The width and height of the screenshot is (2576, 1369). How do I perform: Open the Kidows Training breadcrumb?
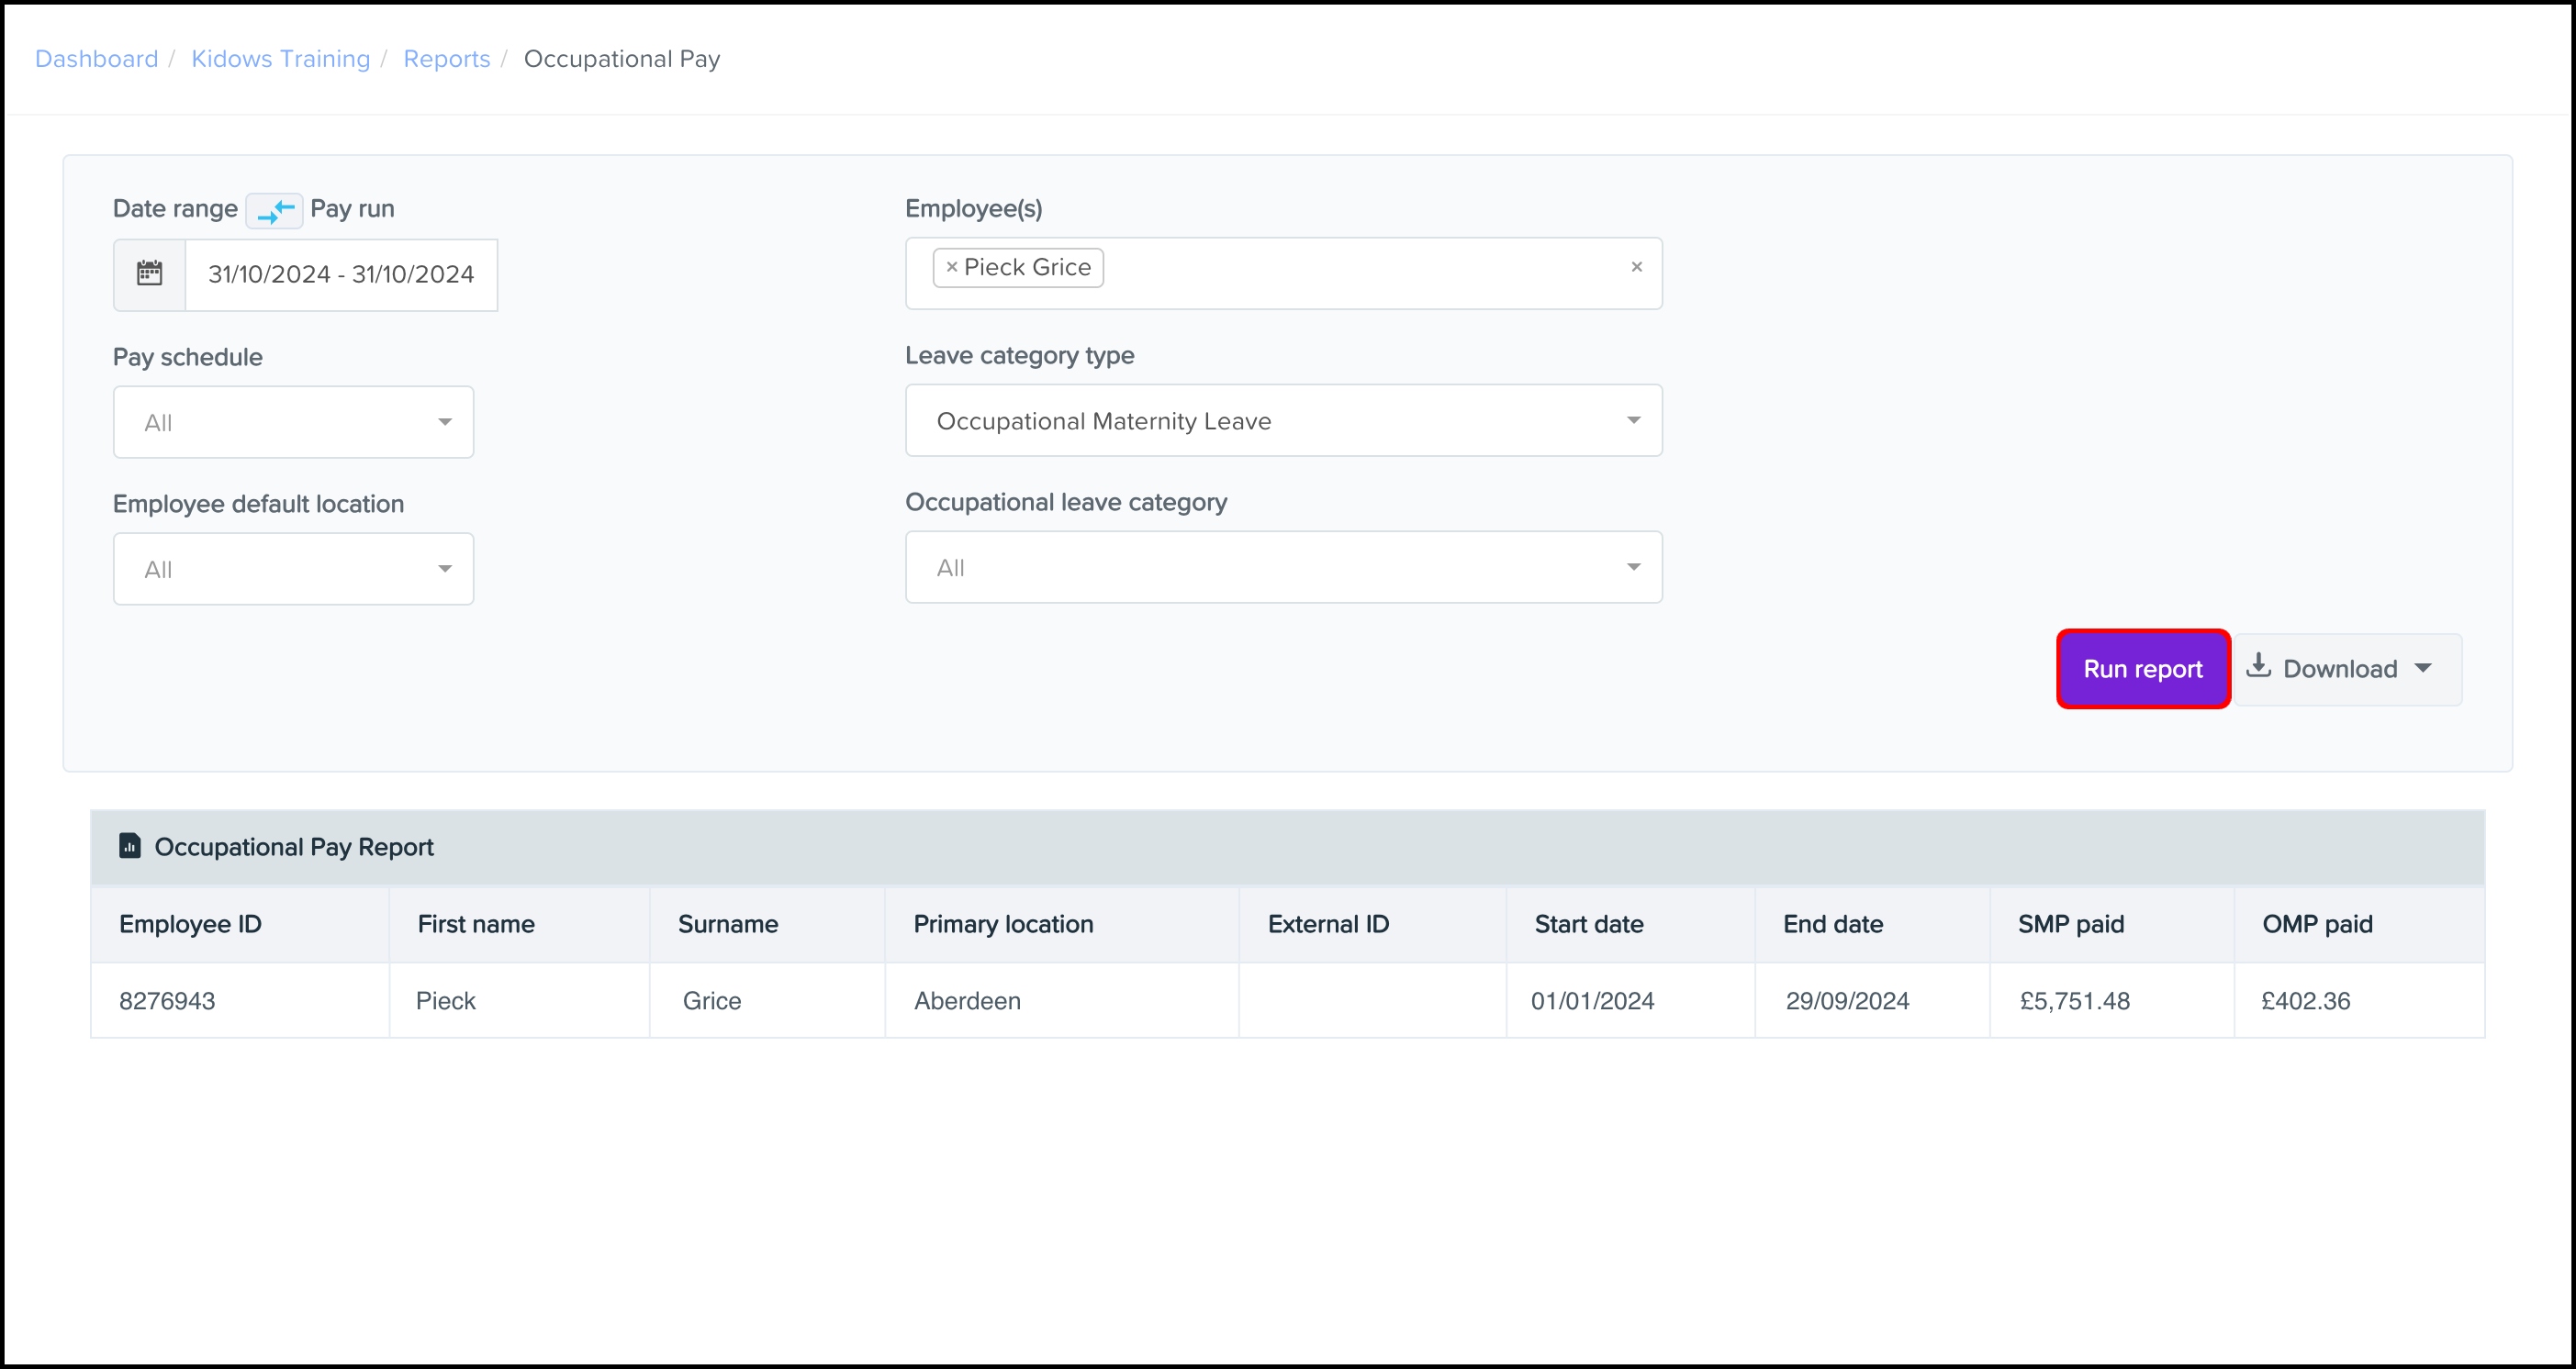[x=280, y=59]
